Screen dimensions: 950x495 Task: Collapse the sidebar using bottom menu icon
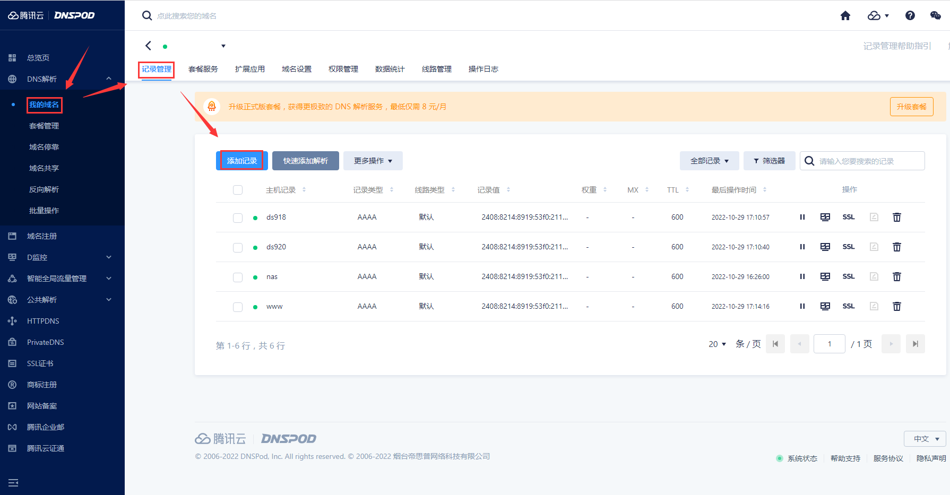tap(13, 483)
